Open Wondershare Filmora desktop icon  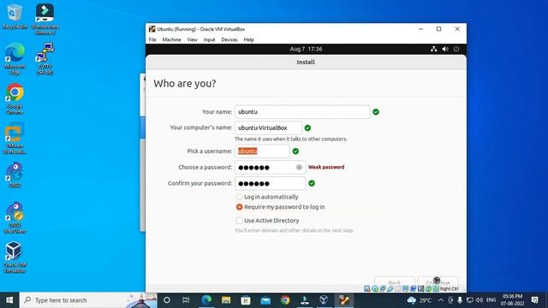[45, 19]
